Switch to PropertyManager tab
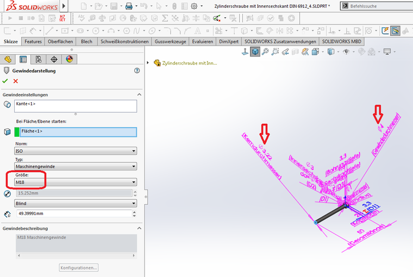The width and height of the screenshot is (413, 277). (x=23, y=59)
